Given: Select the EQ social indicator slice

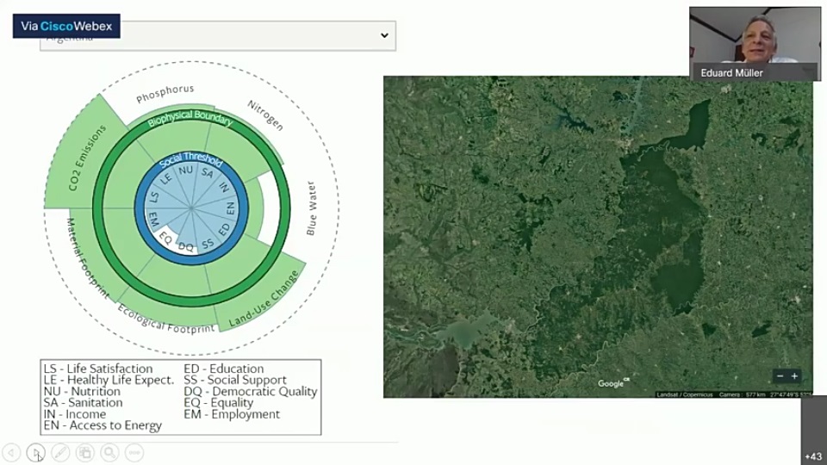Looking at the screenshot, I should 165,239.
